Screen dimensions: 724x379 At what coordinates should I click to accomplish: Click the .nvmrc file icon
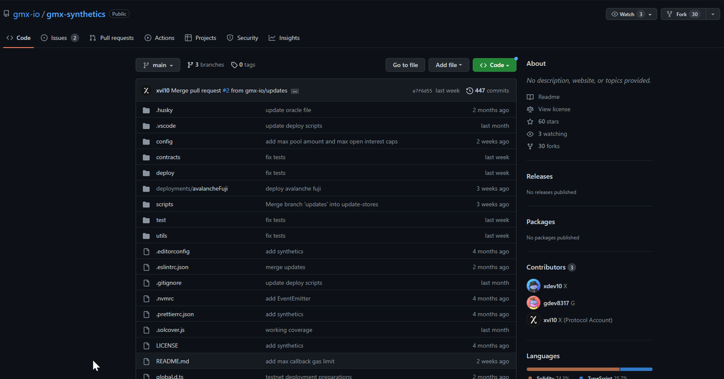(x=146, y=298)
